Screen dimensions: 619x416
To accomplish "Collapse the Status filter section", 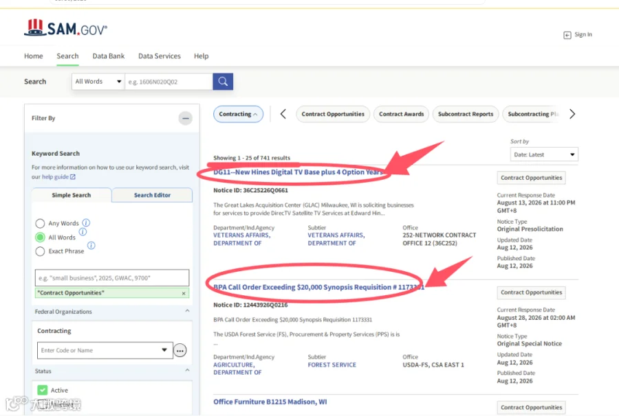I will (187, 370).
